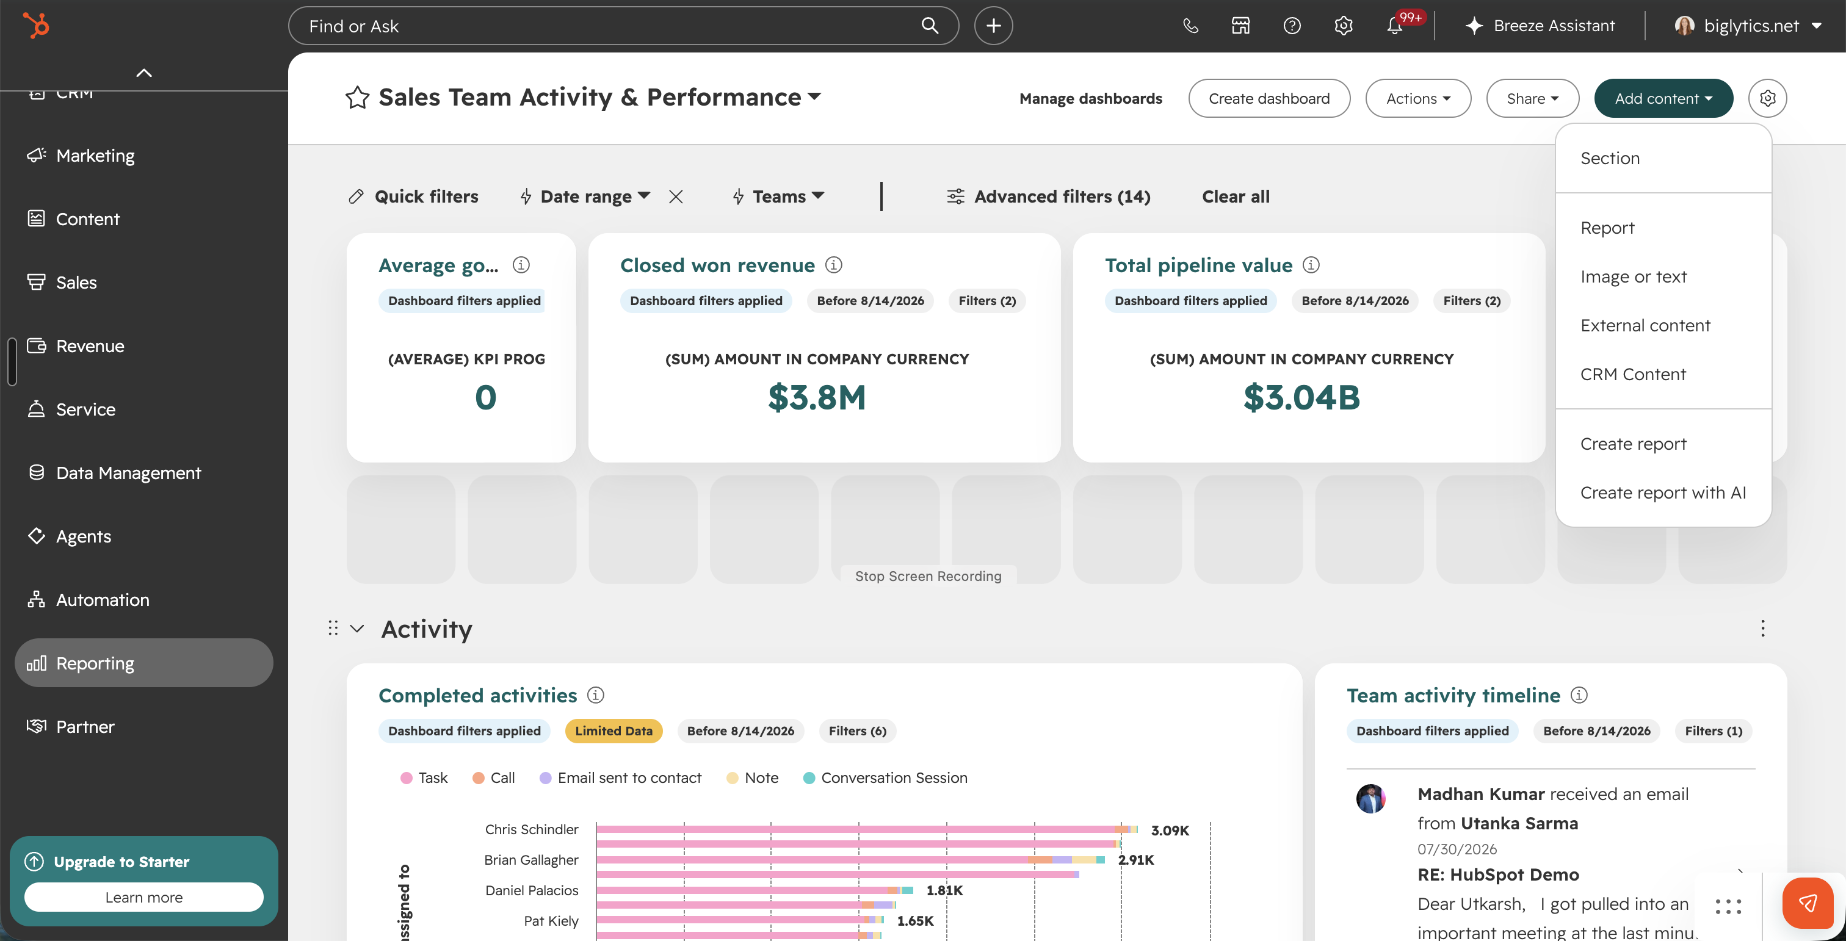Viewport: 1846px width, 941px height.
Task: Select Report from Add content menu
Action: [1663, 228]
